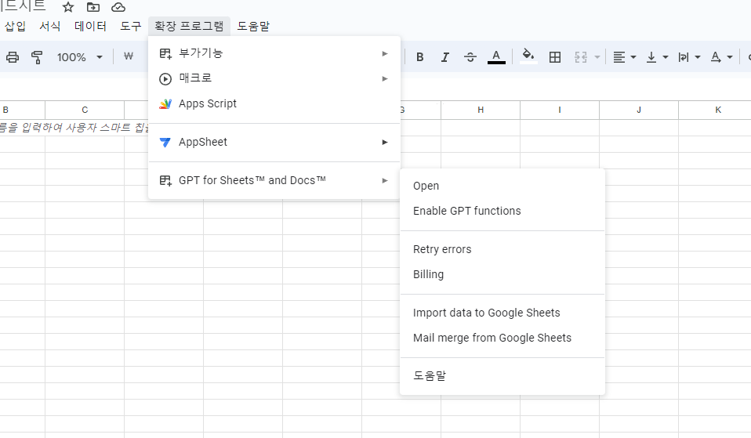Click 도움말 in the GPT submenu
Viewport: 751px width, 438px height.
pyautogui.click(x=502, y=376)
